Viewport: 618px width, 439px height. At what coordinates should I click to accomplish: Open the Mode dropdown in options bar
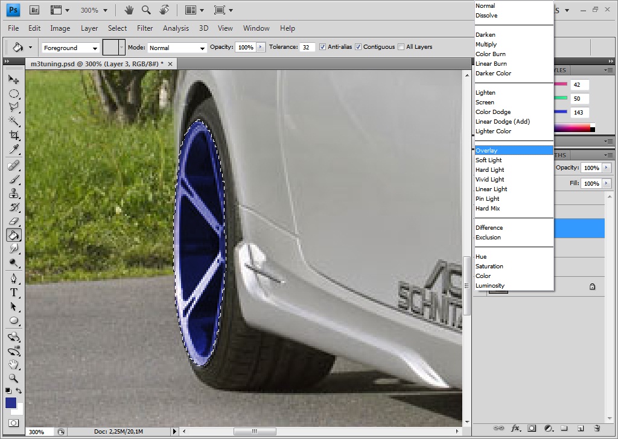[x=176, y=48]
